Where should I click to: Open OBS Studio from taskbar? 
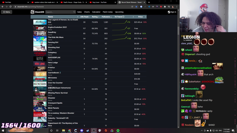[x=94, y=130]
